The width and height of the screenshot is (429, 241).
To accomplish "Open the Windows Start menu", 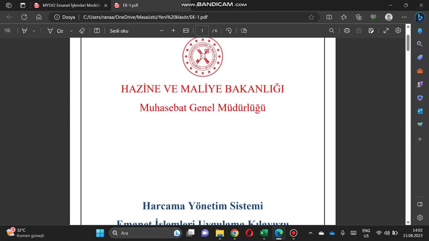I will [x=100, y=233].
